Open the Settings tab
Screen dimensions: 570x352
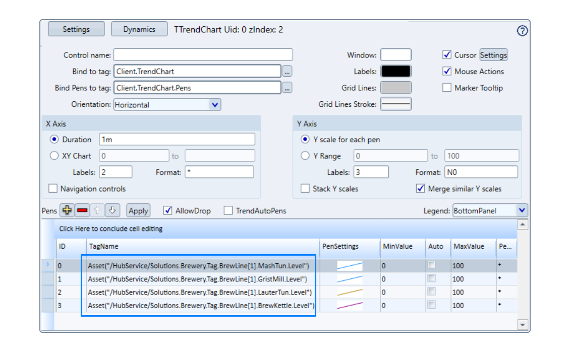pos(76,29)
